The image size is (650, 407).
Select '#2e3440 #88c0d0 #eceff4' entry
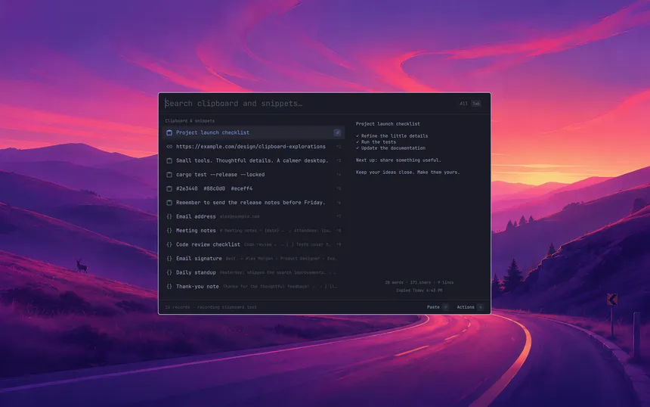[254, 188]
